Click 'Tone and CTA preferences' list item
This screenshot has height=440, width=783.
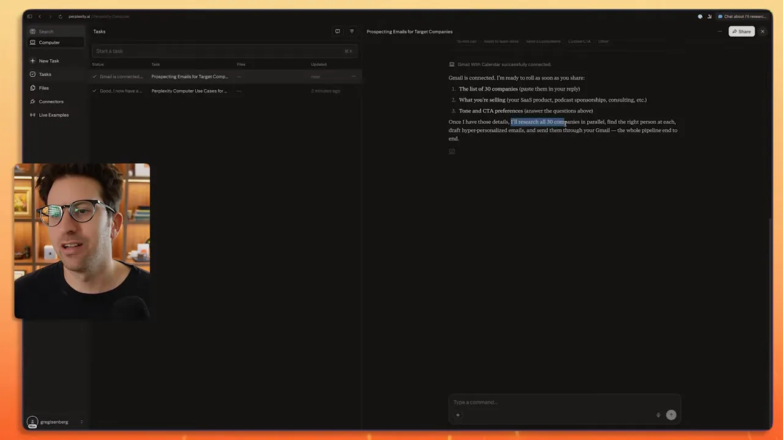coord(526,111)
